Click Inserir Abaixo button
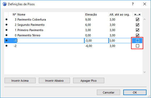The image size is (151, 98). (x=54, y=81)
